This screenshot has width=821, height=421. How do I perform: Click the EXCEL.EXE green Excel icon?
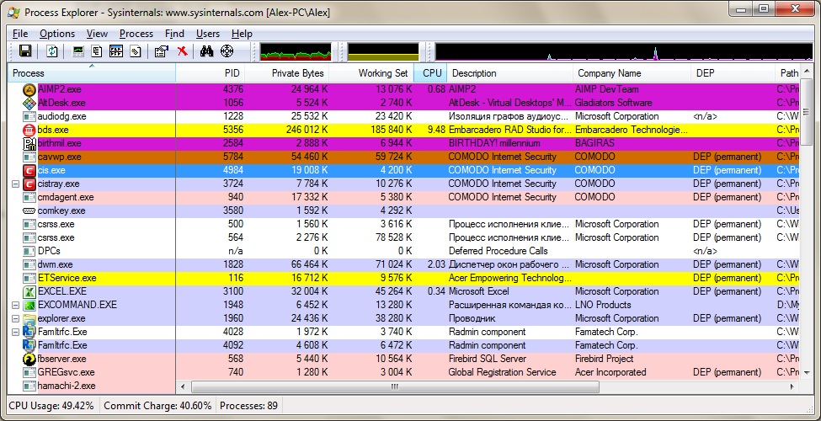pyautogui.click(x=29, y=291)
